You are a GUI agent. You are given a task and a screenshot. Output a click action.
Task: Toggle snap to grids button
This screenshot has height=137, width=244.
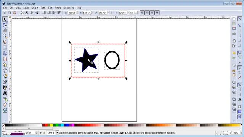click(239, 112)
